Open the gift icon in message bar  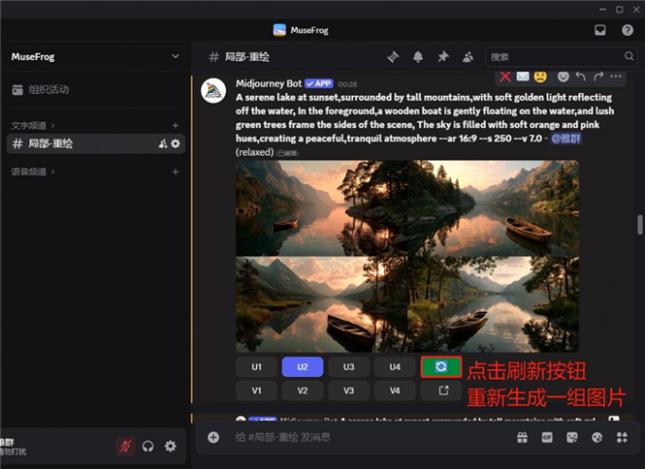522,438
